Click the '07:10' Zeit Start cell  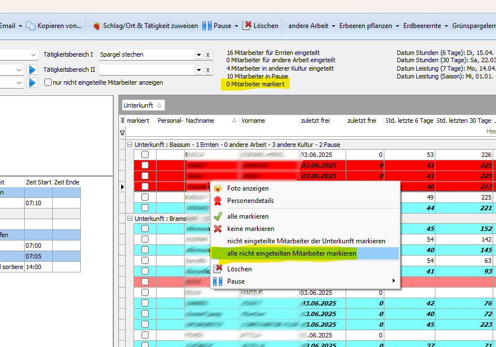[38, 203]
